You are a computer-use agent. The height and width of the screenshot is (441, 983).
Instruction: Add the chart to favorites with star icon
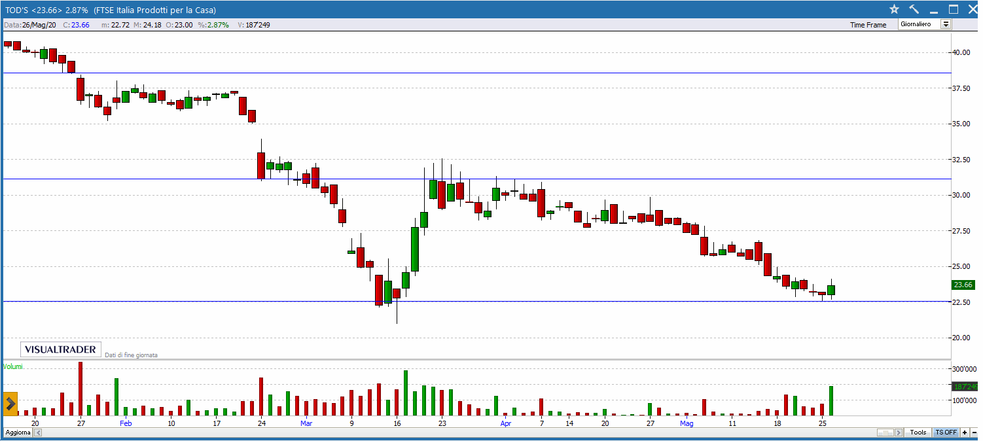pos(894,10)
